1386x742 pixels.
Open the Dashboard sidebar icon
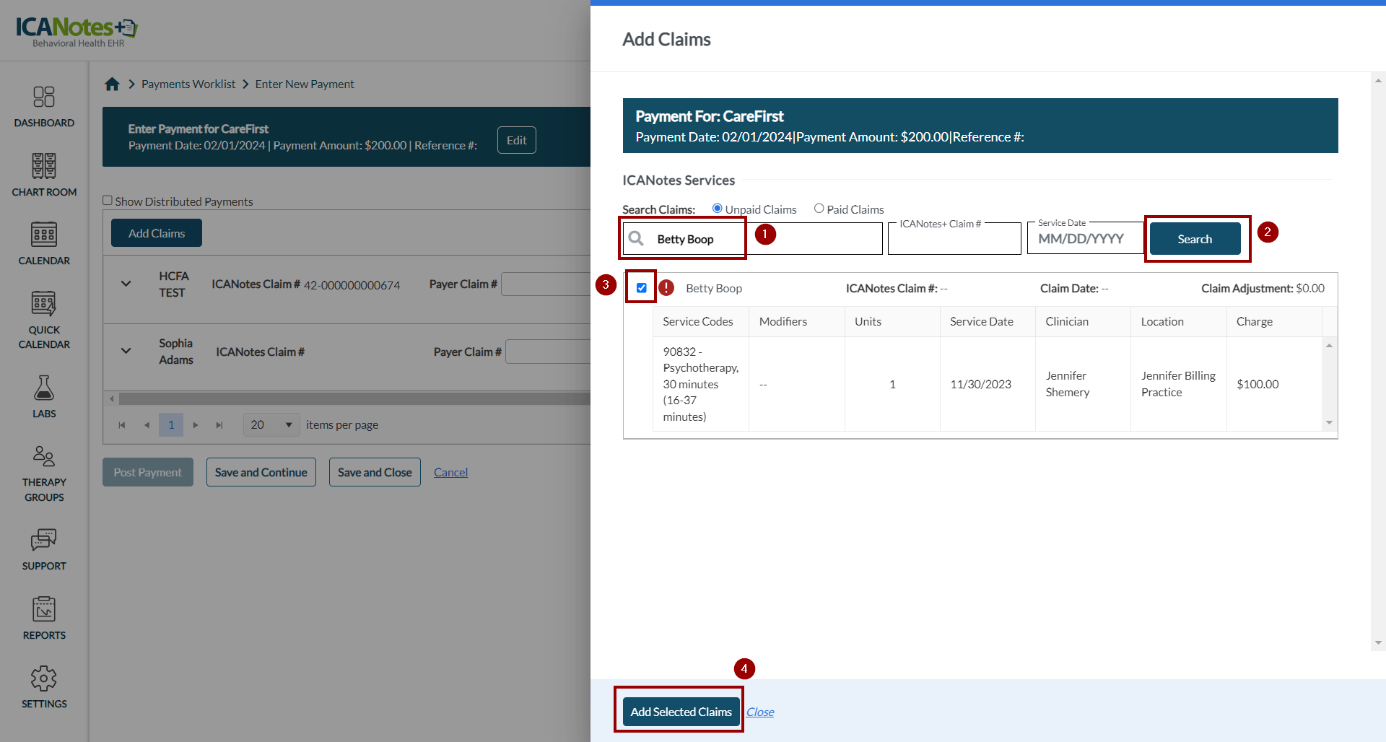44,97
